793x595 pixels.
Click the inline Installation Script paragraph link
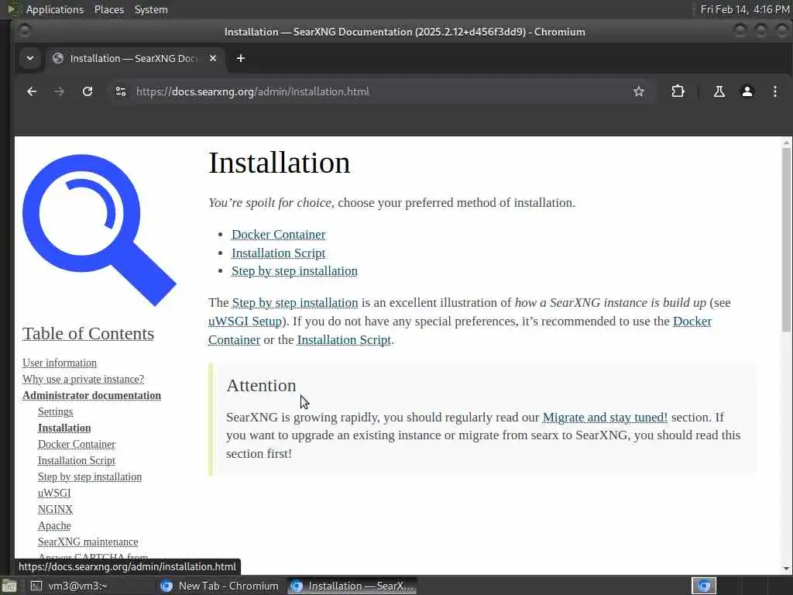point(344,340)
